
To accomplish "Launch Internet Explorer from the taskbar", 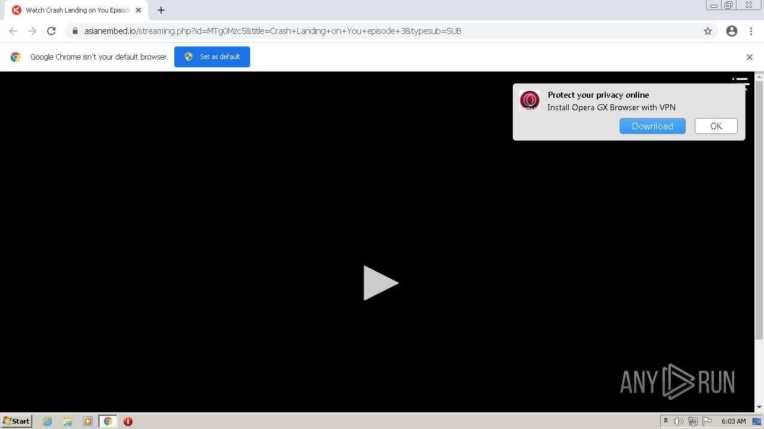I will coord(48,421).
